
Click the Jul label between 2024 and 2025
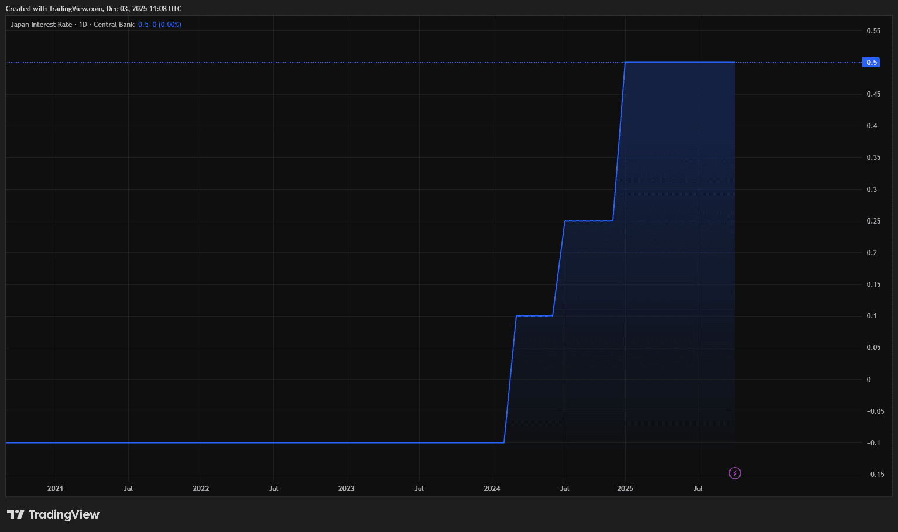[565, 489]
